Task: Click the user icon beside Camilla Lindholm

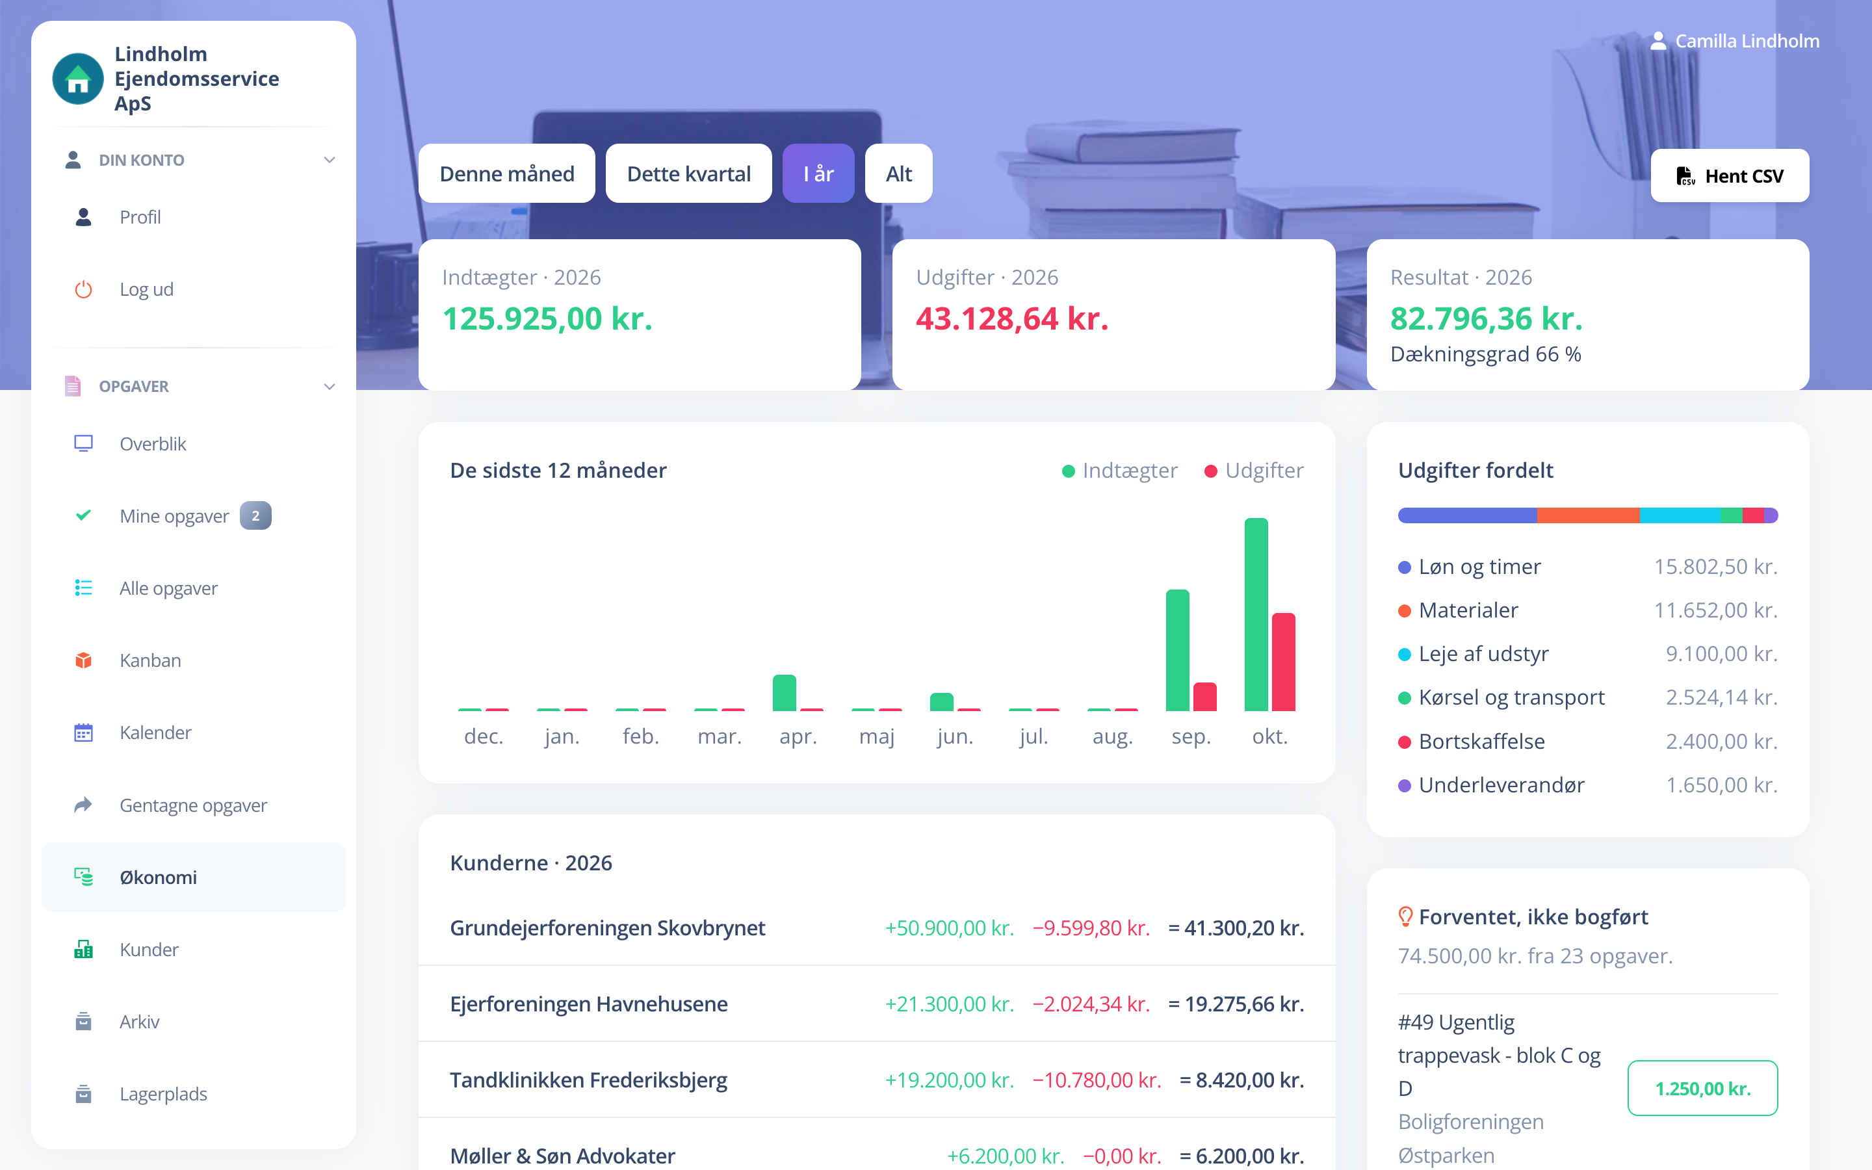Action: pos(1657,41)
